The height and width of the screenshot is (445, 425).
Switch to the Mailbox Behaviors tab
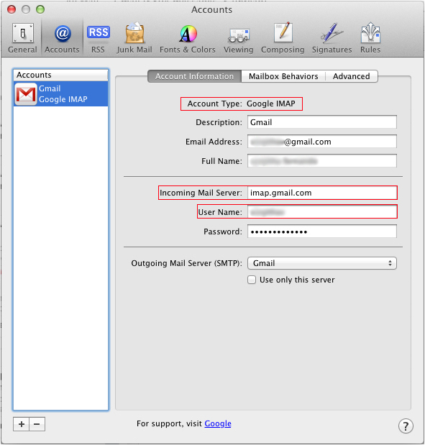[x=283, y=76]
